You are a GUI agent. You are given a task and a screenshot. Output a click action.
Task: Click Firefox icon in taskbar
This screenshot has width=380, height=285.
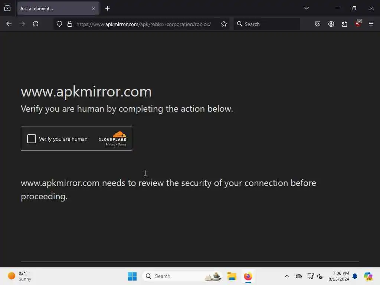tap(248, 276)
